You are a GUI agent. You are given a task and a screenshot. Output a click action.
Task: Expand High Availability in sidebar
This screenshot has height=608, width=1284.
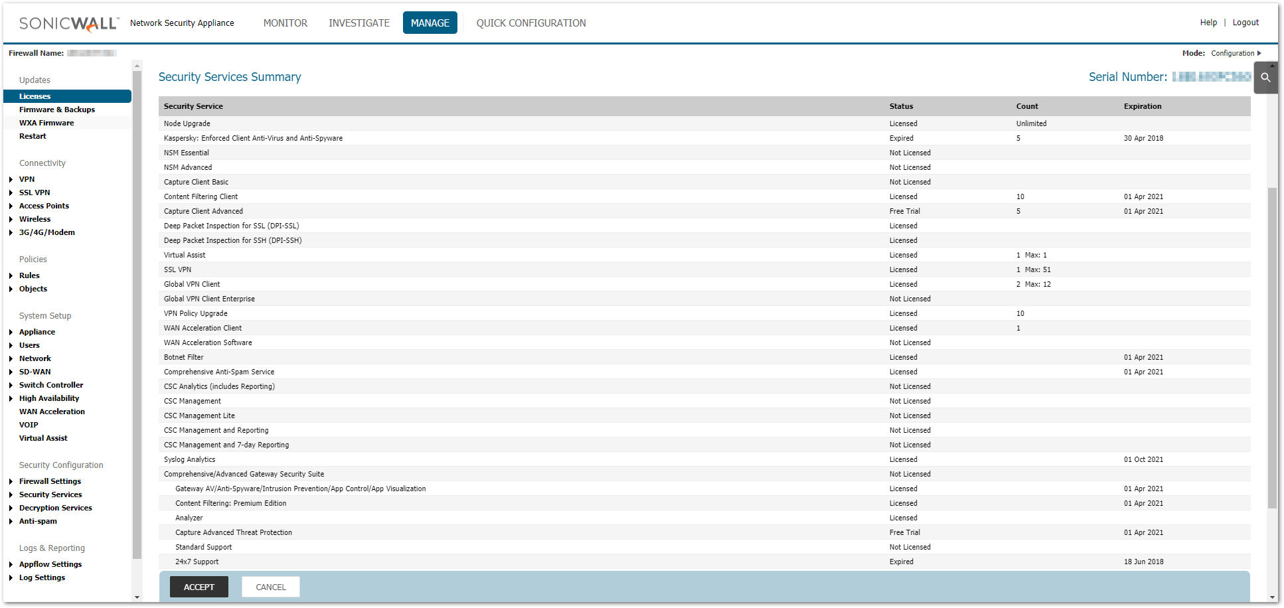(x=11, y=398)
